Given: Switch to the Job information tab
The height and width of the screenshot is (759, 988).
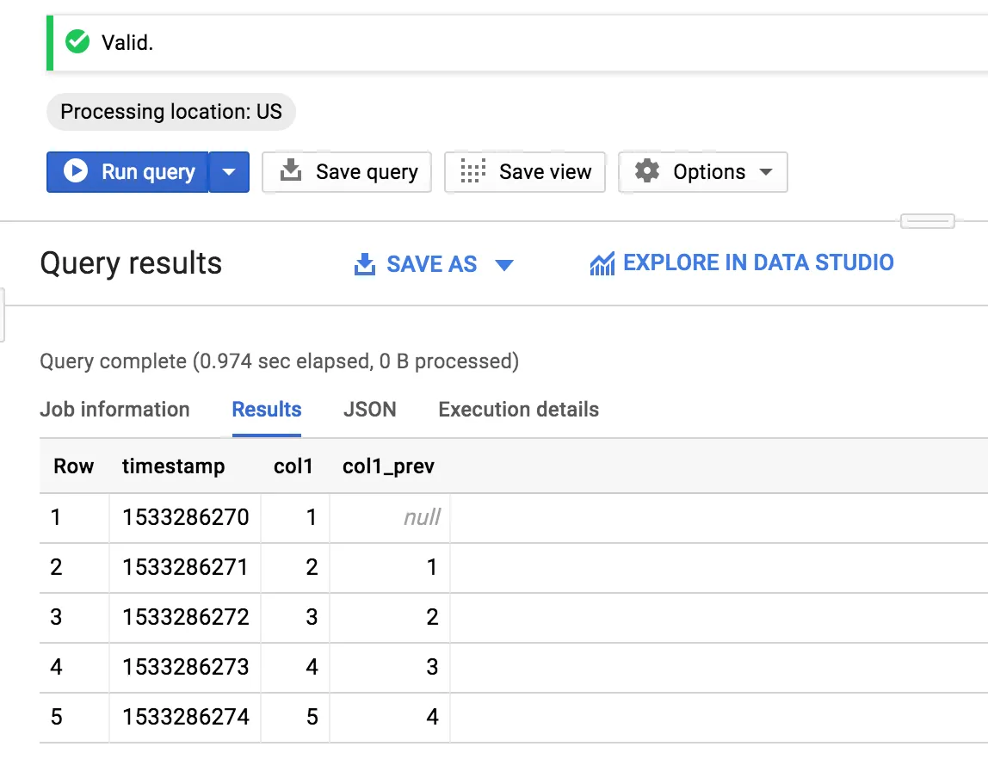Looking at the screenshot, I should [114, 410].
